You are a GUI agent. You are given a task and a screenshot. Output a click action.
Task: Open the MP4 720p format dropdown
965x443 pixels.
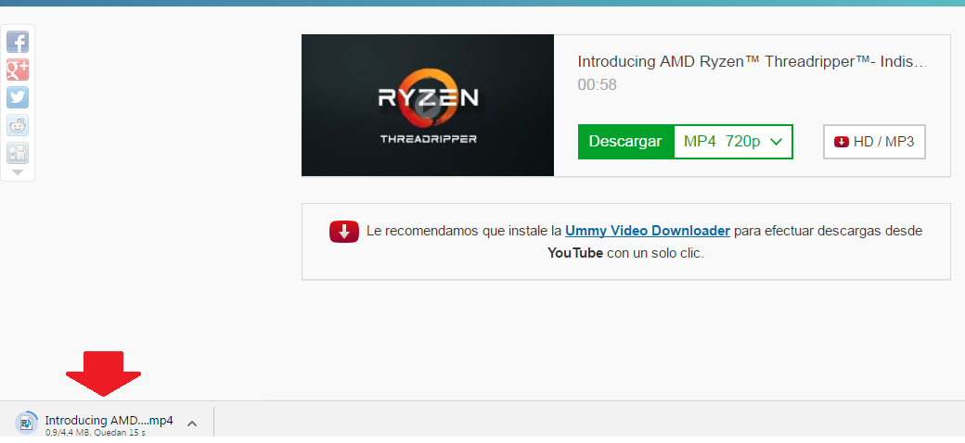coord(733,142)
